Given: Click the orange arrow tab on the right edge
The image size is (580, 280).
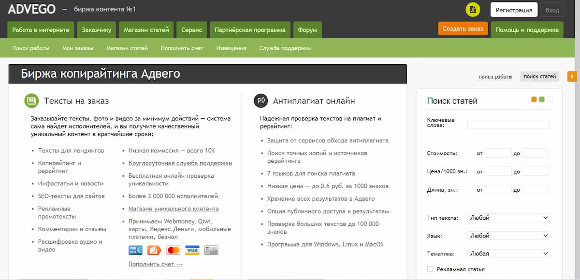Looking at the screenshot, I should pyautogui.click(x=572, y=76).
